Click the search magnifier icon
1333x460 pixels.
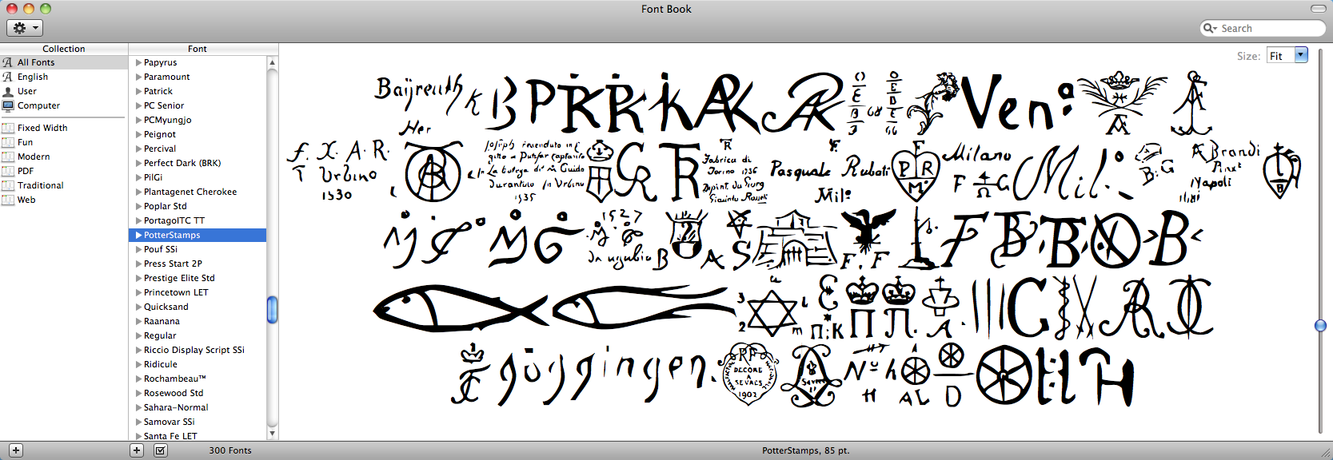coord(1210,28)
